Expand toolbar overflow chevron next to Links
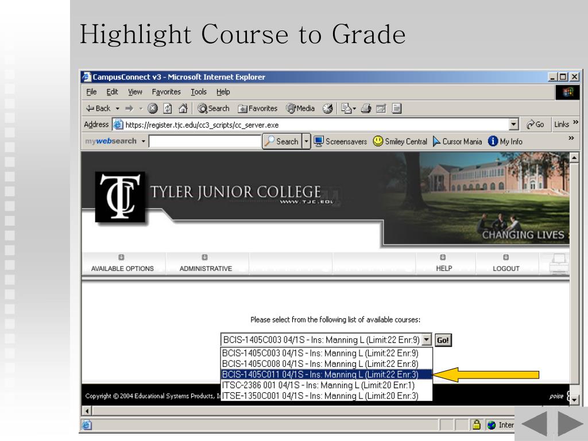The width and height of the screenshot is (588, 441). (575, 122)
